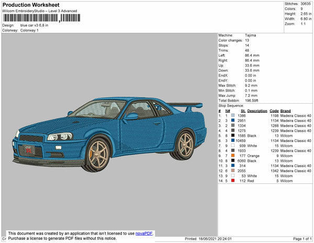This screenshot has width=314, height=243.
Task: Click the Stitches count value 30635
Action: coord(305,3)
